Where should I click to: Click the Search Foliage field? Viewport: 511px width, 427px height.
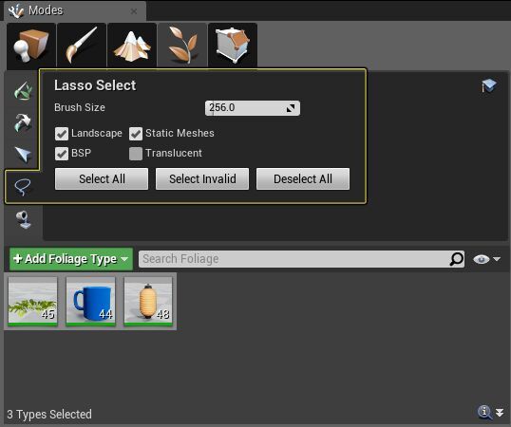click(x=301, y=259)
